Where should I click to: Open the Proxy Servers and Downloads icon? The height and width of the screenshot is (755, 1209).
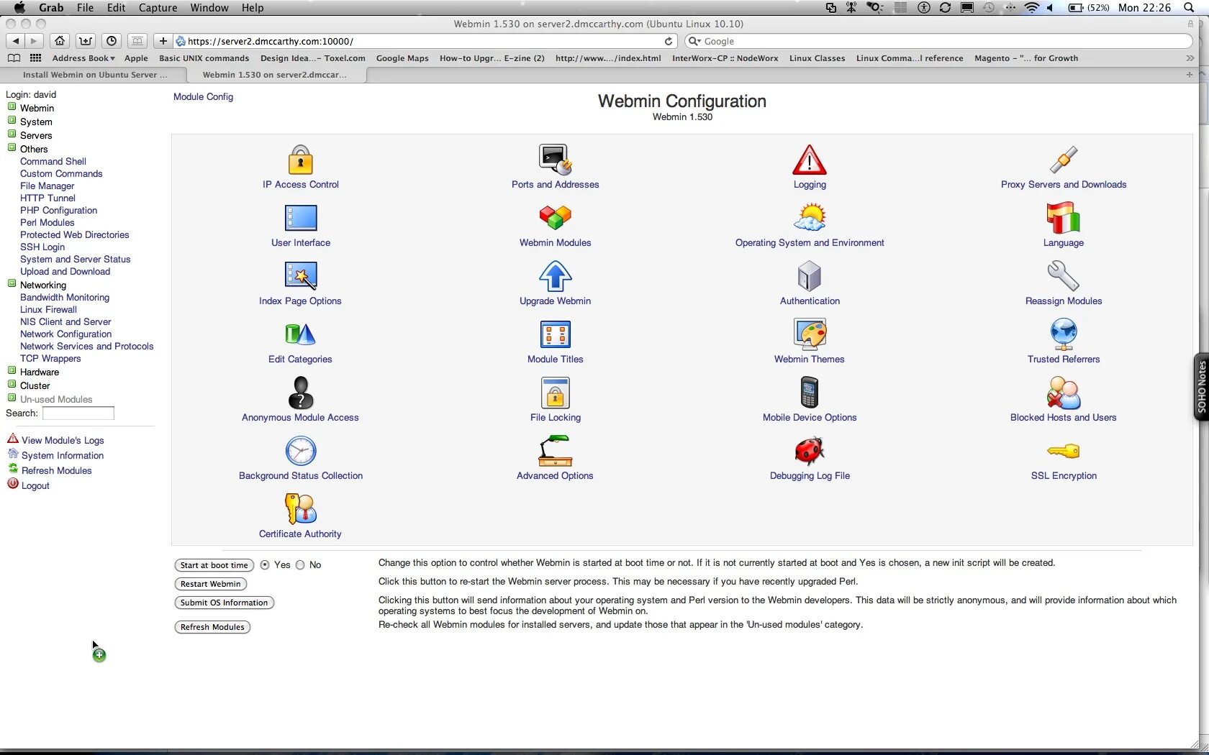click(1064, 160)
